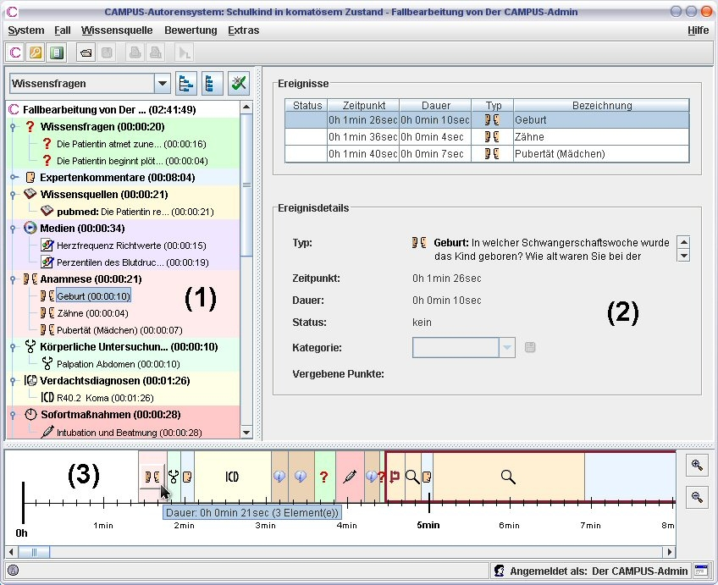Click the tree panel's scroll down arrow
This screenshot has height=585, width=718.
(246, 432)
